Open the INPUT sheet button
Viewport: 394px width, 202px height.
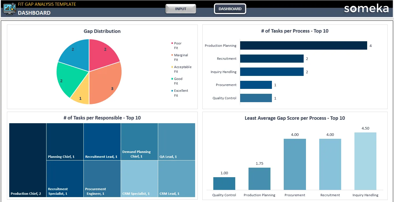tap(181, 9)
